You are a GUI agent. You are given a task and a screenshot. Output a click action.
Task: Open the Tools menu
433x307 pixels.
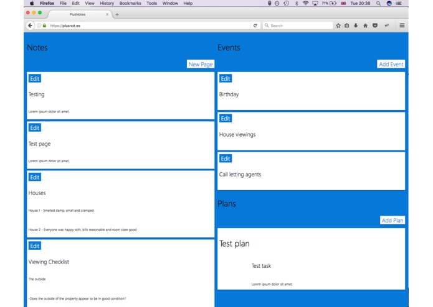coord(151,3)
